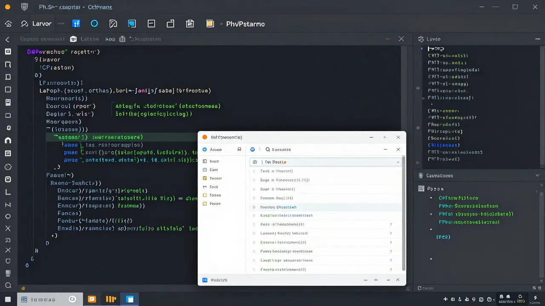Open the clipboard icon in the main toolbar

[190, 24]
